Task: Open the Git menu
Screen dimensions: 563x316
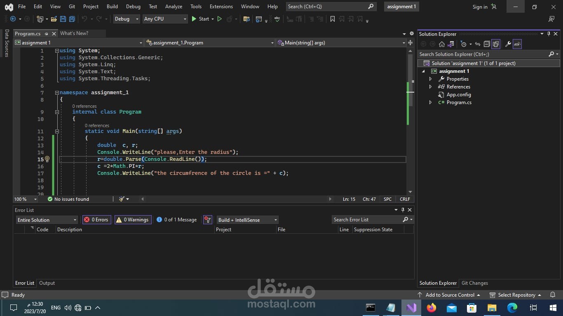Action: coord(72,7)
